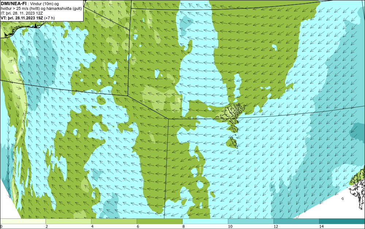The width and height of the screenshot is (365, 229).
Task: Click the legend tick label '2'
Action: (x=47, y=227)
